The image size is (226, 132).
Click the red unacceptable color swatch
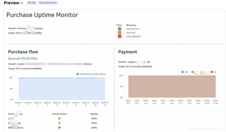(x=120, y=36)
